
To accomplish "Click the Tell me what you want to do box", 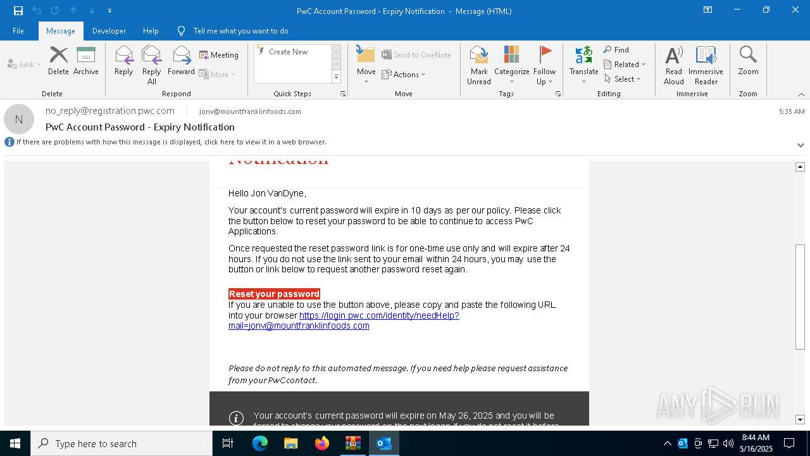I will [x=240, y=30].
